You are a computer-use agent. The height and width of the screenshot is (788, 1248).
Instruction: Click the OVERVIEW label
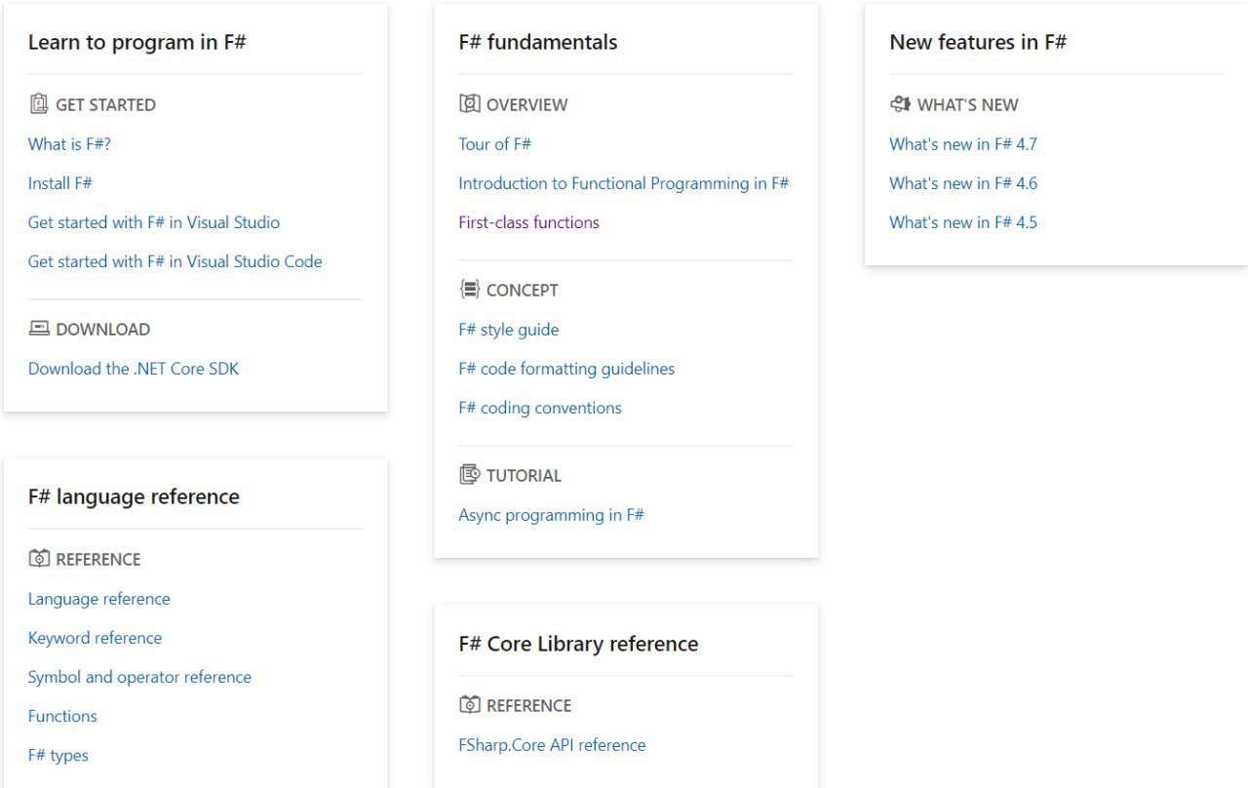point(527,105)
